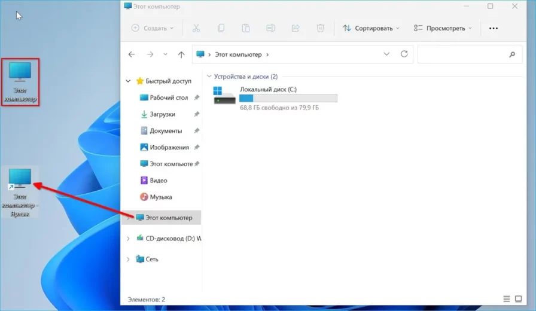Screen dimensions: 536x311
Task: Click the Rename icon in toolbar
Action: point(270,28)
